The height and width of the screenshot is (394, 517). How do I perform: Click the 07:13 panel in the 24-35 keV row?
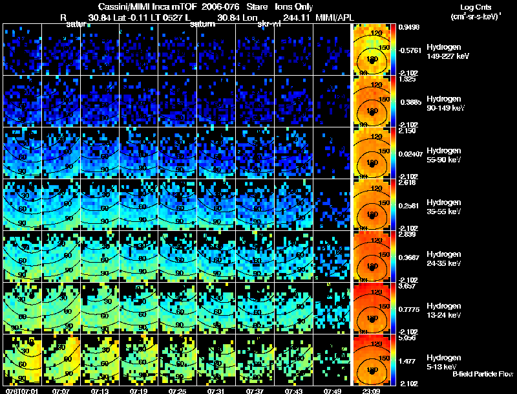[x=100, y=256]
